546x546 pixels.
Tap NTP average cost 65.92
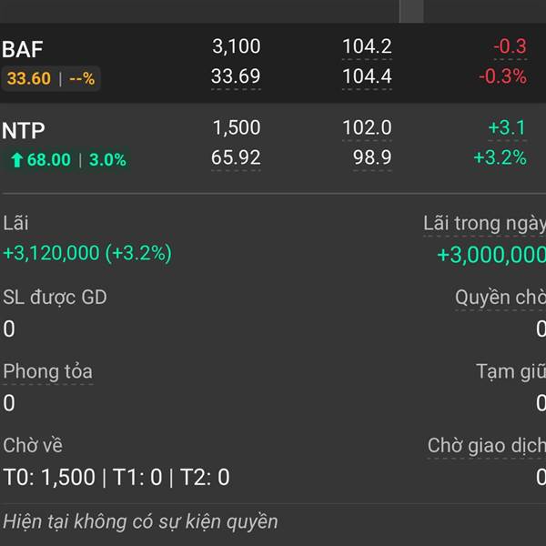pyautogui.click(x=236, y=157)
